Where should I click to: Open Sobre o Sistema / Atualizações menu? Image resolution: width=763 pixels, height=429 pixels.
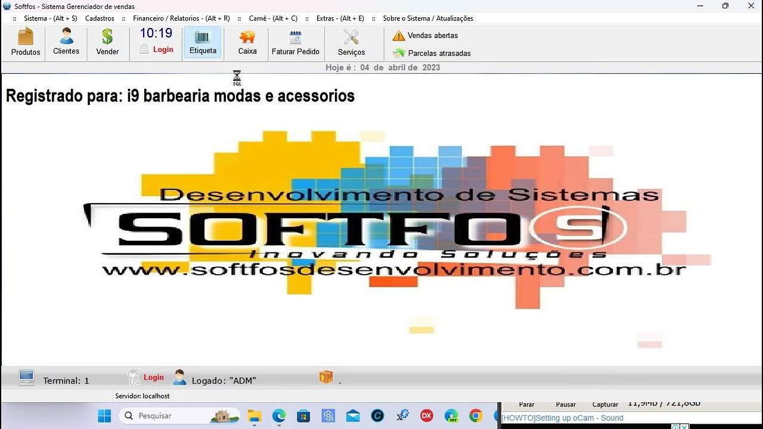(428, 18)
